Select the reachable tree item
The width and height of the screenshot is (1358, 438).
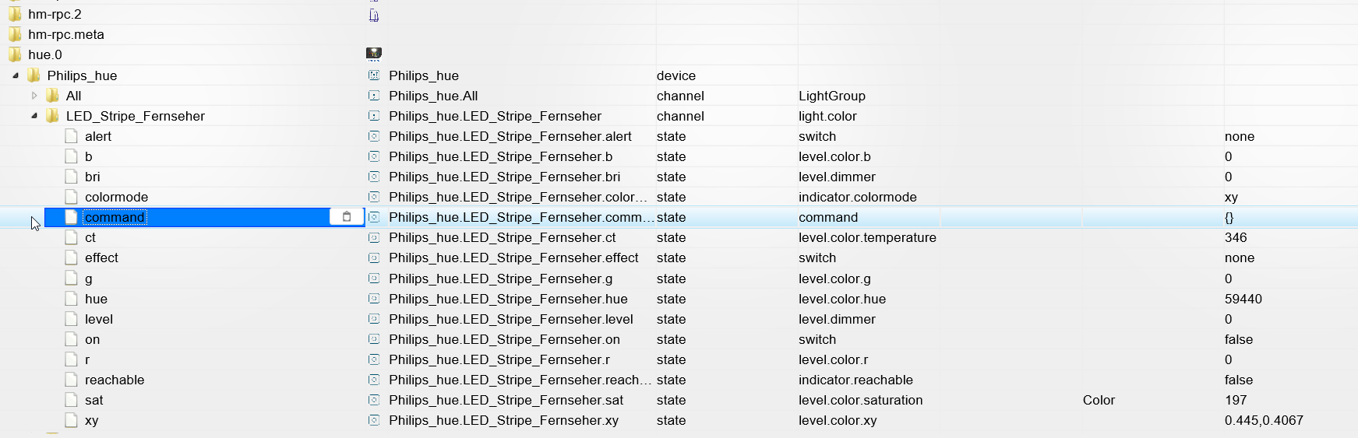(x=115, y=380)
